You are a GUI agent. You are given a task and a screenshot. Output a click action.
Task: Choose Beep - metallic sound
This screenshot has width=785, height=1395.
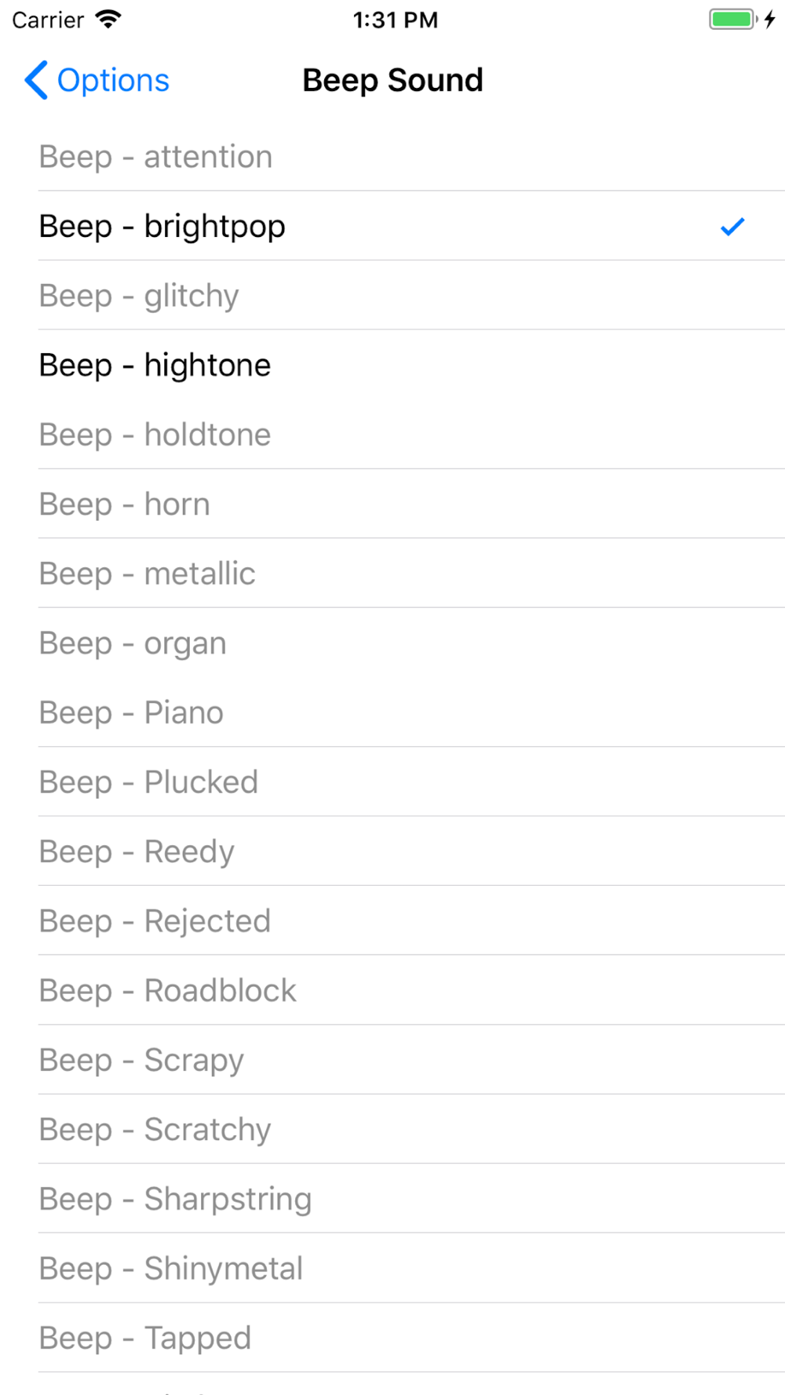point(392,574)
